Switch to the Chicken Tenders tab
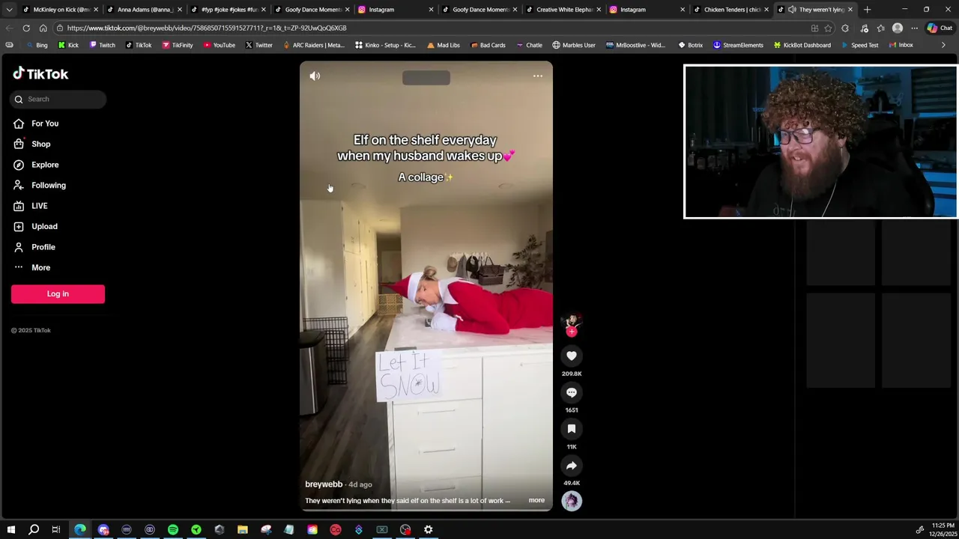959x539 pixels. coord(731,10)
